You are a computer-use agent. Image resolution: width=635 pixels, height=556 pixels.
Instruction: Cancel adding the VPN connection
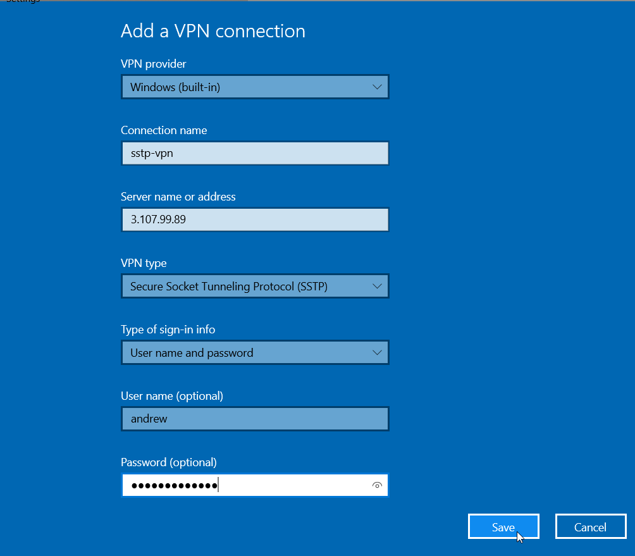(x=591, y=526)
